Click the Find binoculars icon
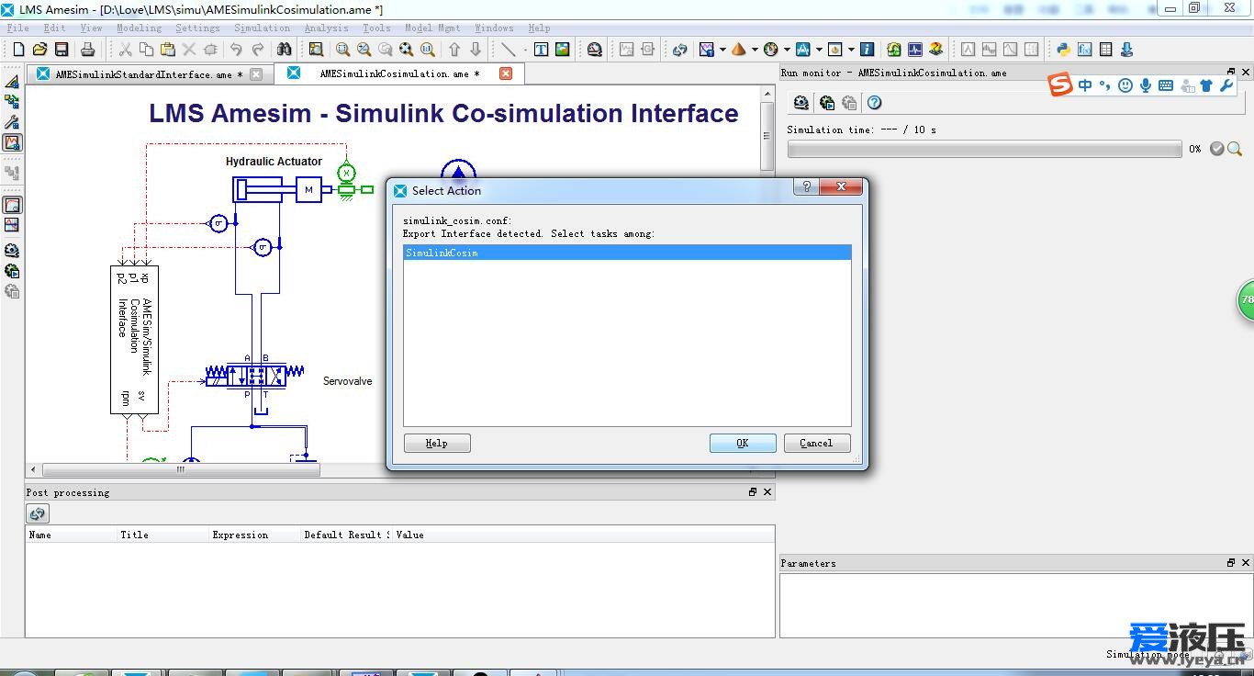This screenshot has width=1254, height=676. click(x=284, y=50)
